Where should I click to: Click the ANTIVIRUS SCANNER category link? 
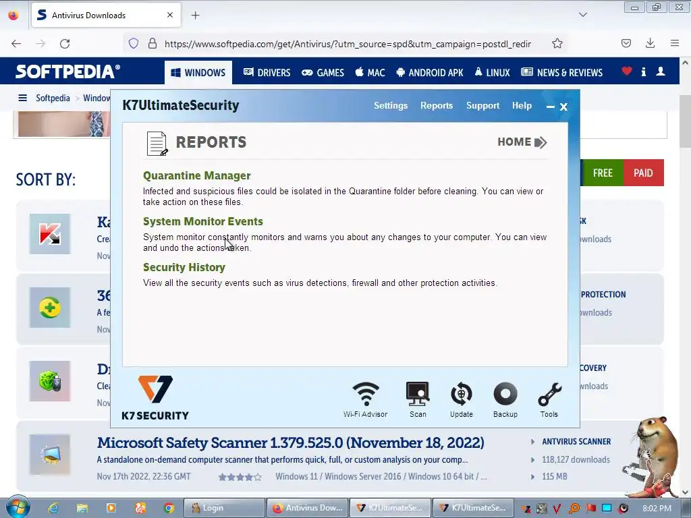point(576,441)
